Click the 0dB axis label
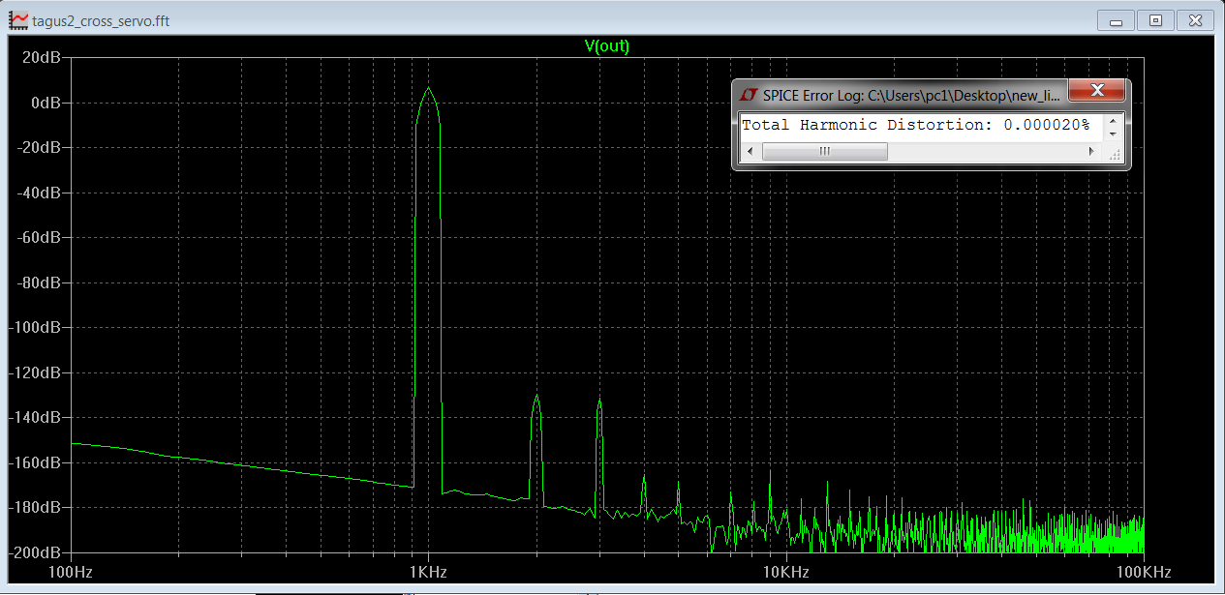The width and height of the screenshot is (1225, 595). 46,103
